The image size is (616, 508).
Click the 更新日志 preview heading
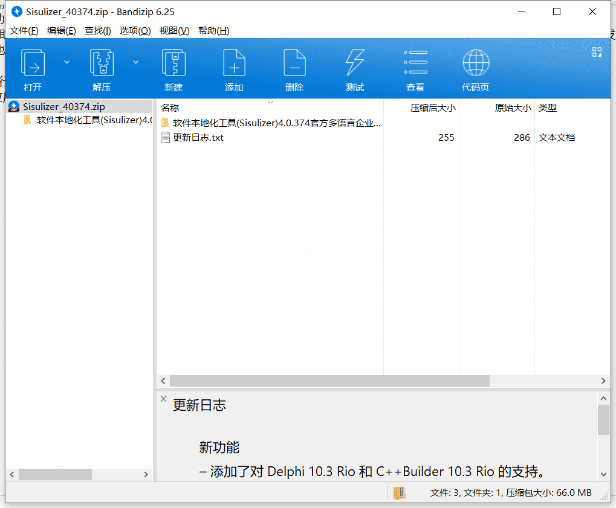199,405
